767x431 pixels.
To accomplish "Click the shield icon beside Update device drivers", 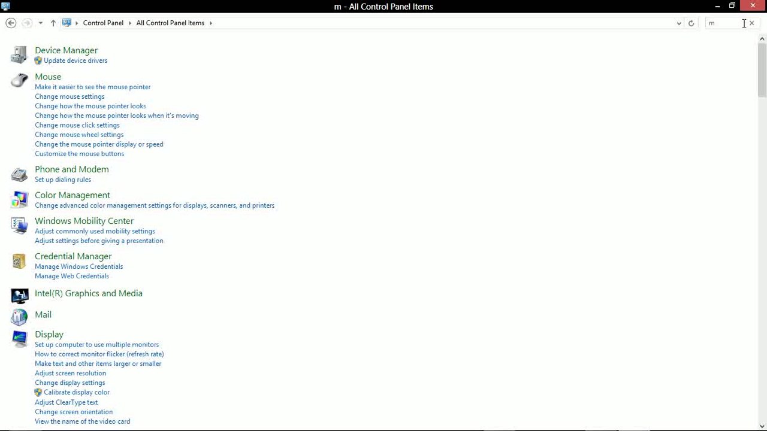I will click(38, 60).
